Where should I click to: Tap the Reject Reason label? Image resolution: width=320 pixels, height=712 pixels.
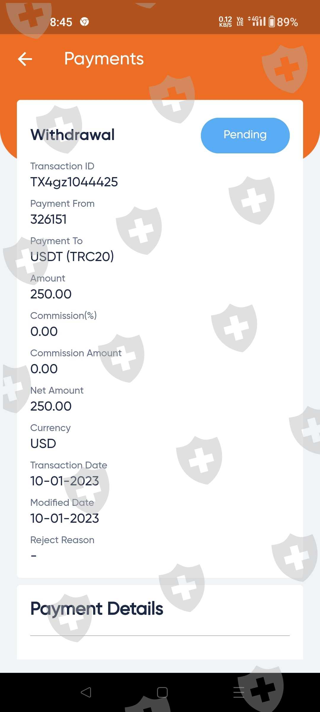[x=62, y=540]
